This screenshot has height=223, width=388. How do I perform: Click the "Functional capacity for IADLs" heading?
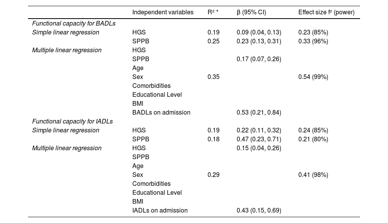[73, 122]
